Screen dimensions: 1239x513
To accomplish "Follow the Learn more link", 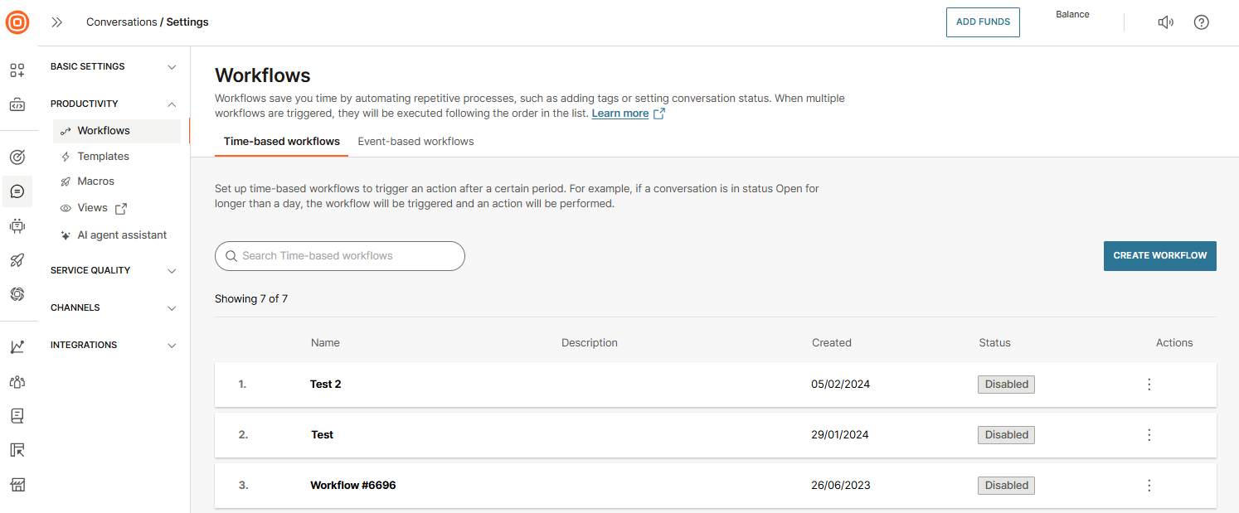I will pos(619,114).
